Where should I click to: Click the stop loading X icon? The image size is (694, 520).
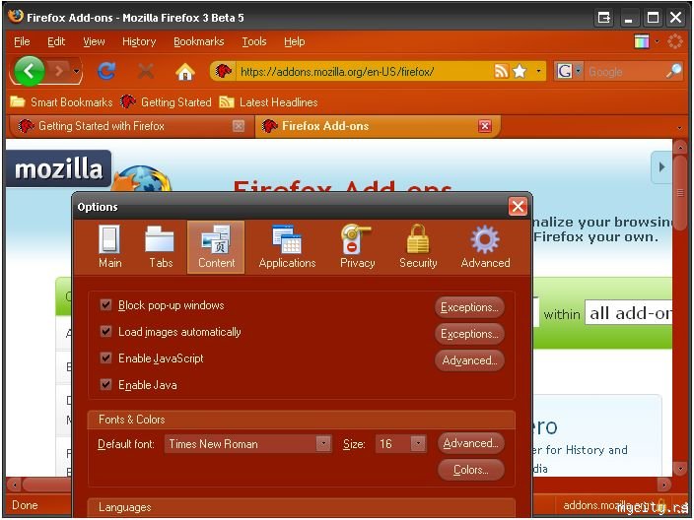(146, 71)
